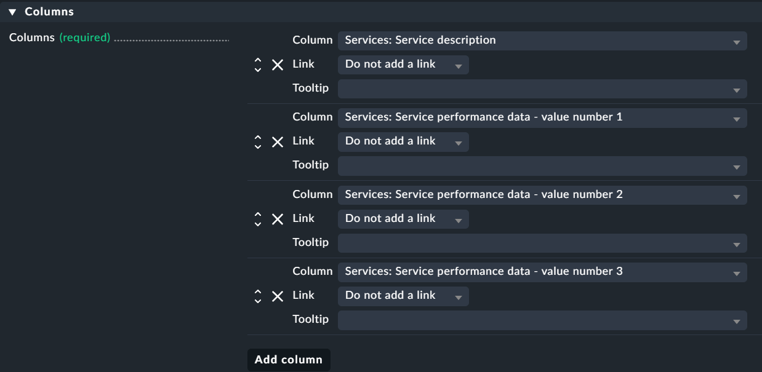Click reorder arrows for value number 3 row
762x372 pixels.
pos(258,296)
